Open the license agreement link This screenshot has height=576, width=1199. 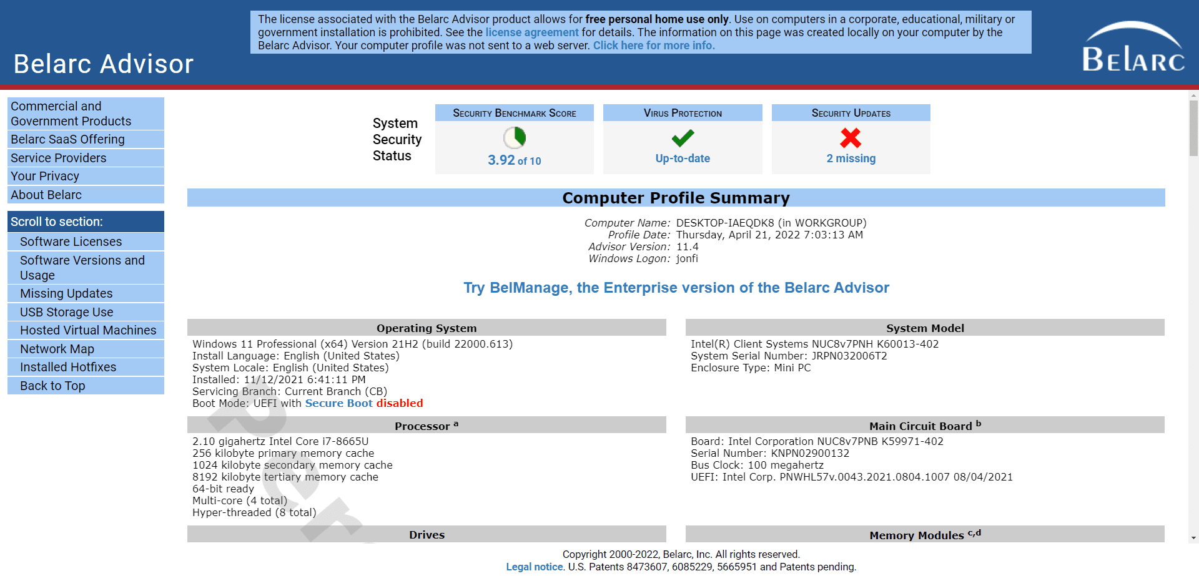click(532, 32)
